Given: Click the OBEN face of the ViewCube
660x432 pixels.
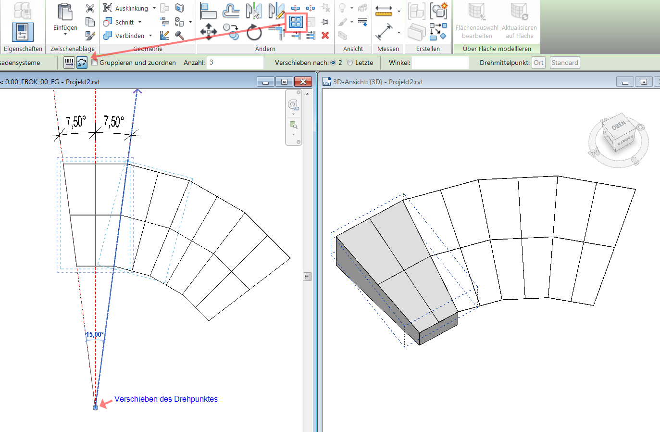Looking at the screenshot, I should click(618, 126).
